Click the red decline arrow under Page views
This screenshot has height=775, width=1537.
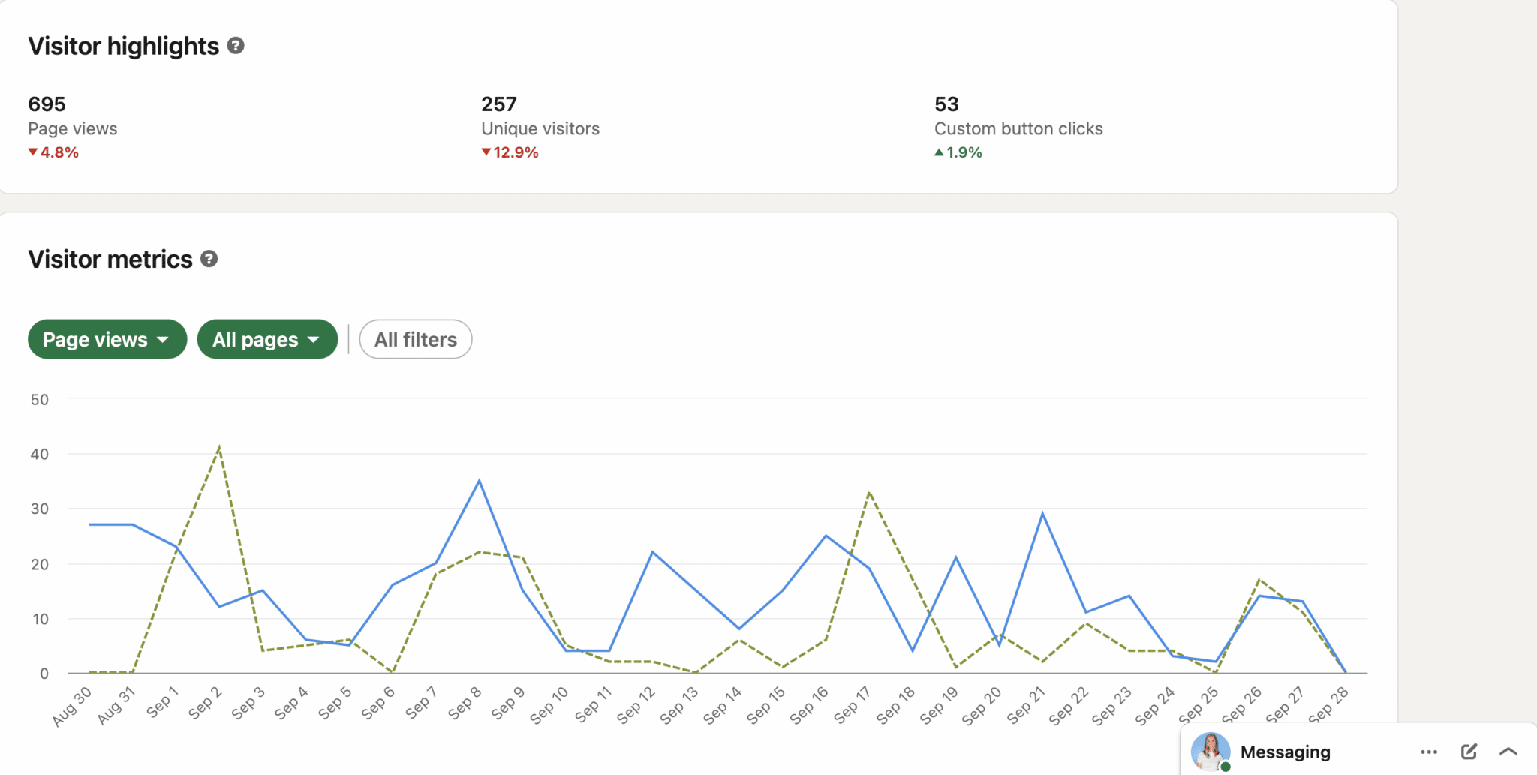[x=32, y=152]
